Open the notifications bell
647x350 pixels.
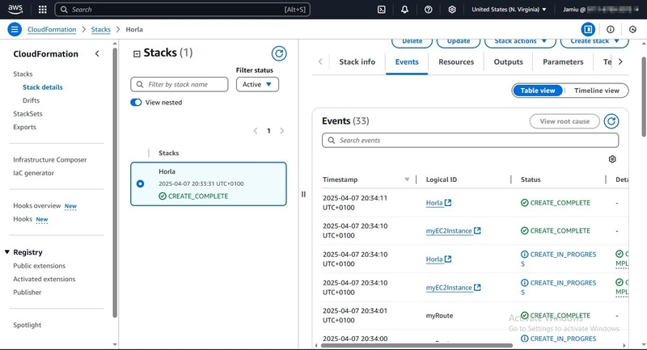pyautogui.click(x=405, y=10)
